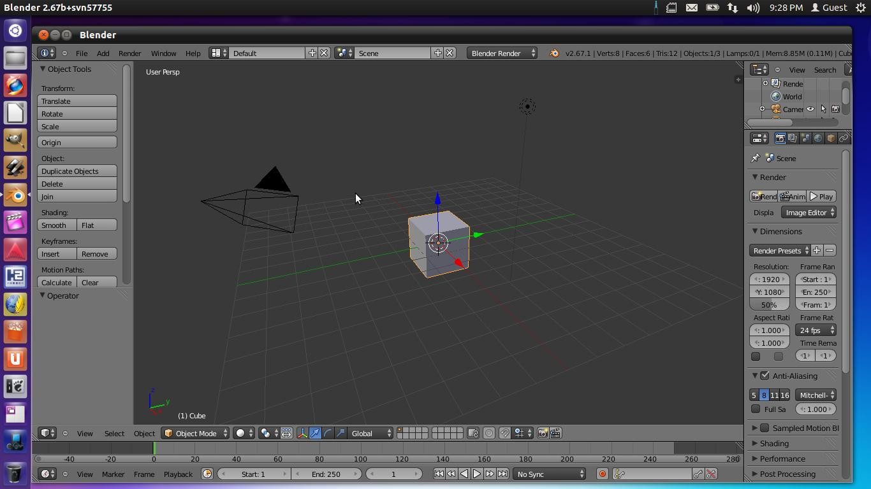Open the Blender Render engine dropdown
This screenshot has height=489, width=871.
[x=502, y=53]
